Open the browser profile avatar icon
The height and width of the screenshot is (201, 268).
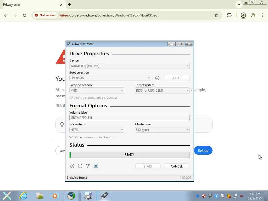(x=253, y=15)
